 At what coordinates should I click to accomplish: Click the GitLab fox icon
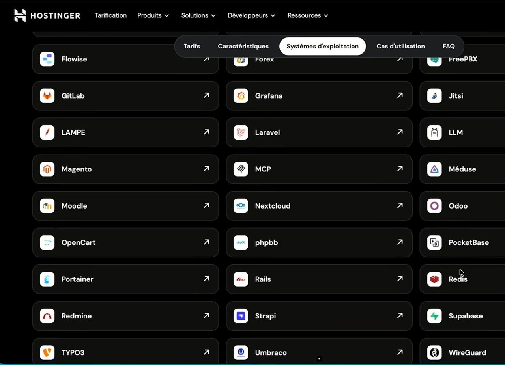coord(47,96)
